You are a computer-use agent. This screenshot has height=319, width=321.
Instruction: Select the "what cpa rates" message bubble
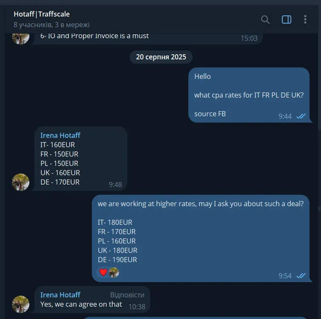(x=249, y=95)
